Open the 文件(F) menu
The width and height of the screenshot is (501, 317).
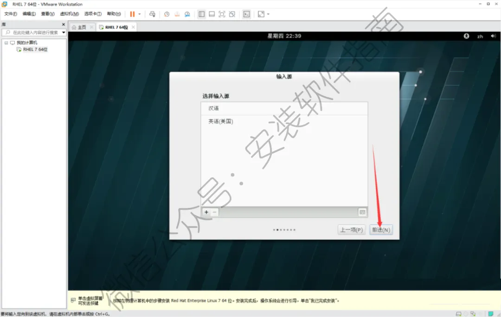click(x=11, y=14)
